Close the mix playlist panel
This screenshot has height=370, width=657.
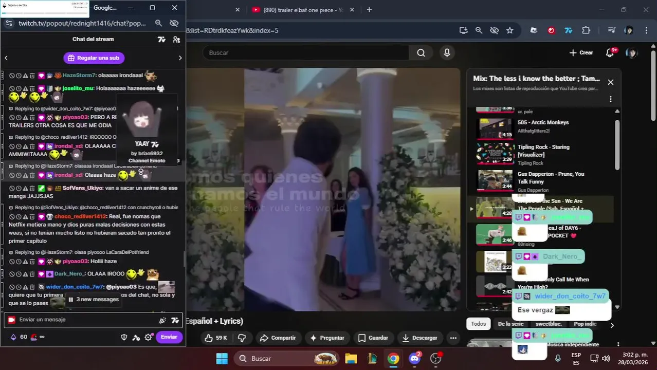point(610,82)
